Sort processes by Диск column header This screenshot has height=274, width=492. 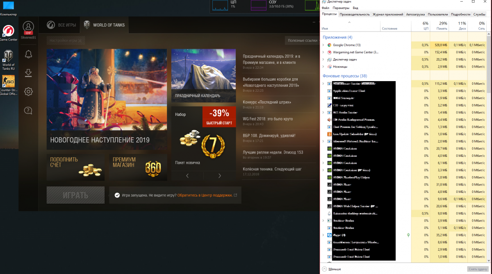click(x=458, y=26)
